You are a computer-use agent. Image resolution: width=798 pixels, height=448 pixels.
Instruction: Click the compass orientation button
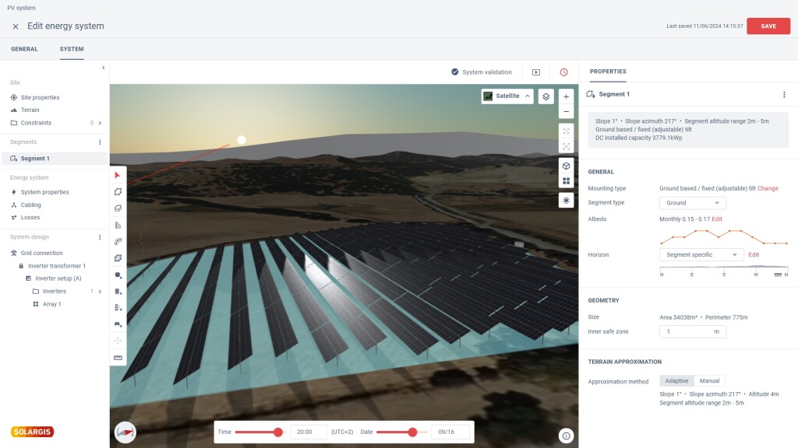(125, 432)
